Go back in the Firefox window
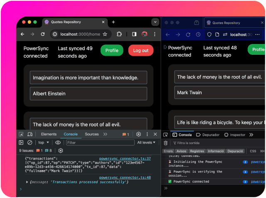 [x=167, y=35]
